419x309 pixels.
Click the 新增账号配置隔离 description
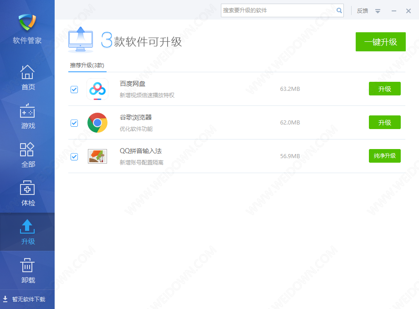pos(142,162)
